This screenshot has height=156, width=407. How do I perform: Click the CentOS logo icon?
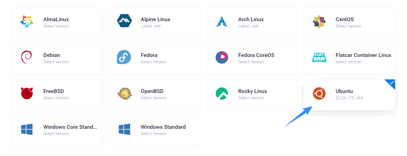pos(319,22)
